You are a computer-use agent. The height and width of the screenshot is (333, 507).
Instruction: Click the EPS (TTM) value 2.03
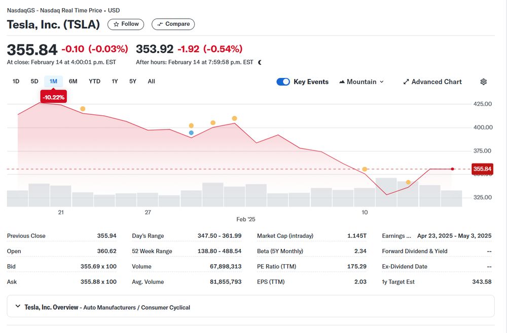[360, 282]
